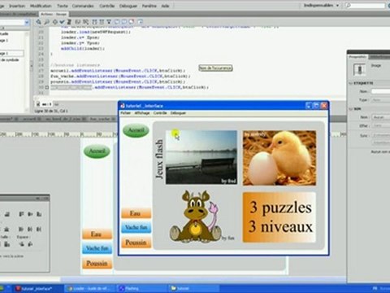This screenshot has width=390, height=293.
Task: Click orange Eau button in preview window
Action: coord(136,213)
